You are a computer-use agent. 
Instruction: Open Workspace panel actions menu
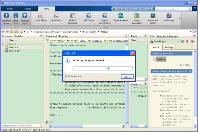tap(145, 36)
